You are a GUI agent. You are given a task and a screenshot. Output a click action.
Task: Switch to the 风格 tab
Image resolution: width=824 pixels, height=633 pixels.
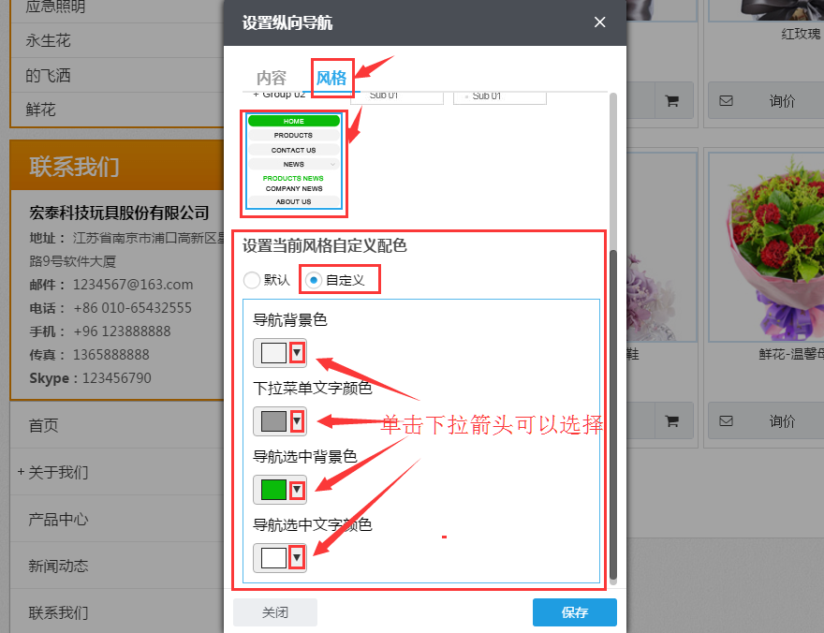coord(331,80)
